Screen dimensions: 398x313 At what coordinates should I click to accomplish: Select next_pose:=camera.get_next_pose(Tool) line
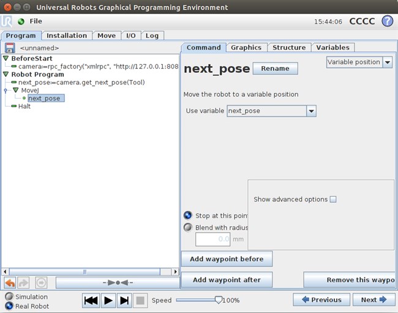click(81, 82)
